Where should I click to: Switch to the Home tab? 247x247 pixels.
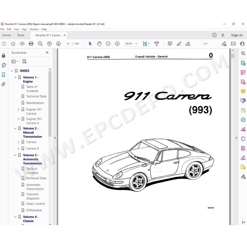tap(7, 35)
